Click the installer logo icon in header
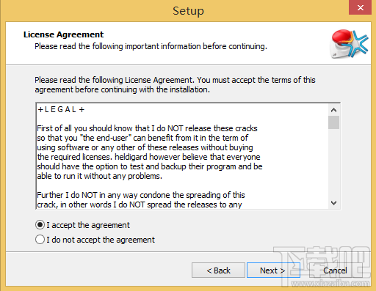Viewport: 376px width, 291px height. (349, 44)
